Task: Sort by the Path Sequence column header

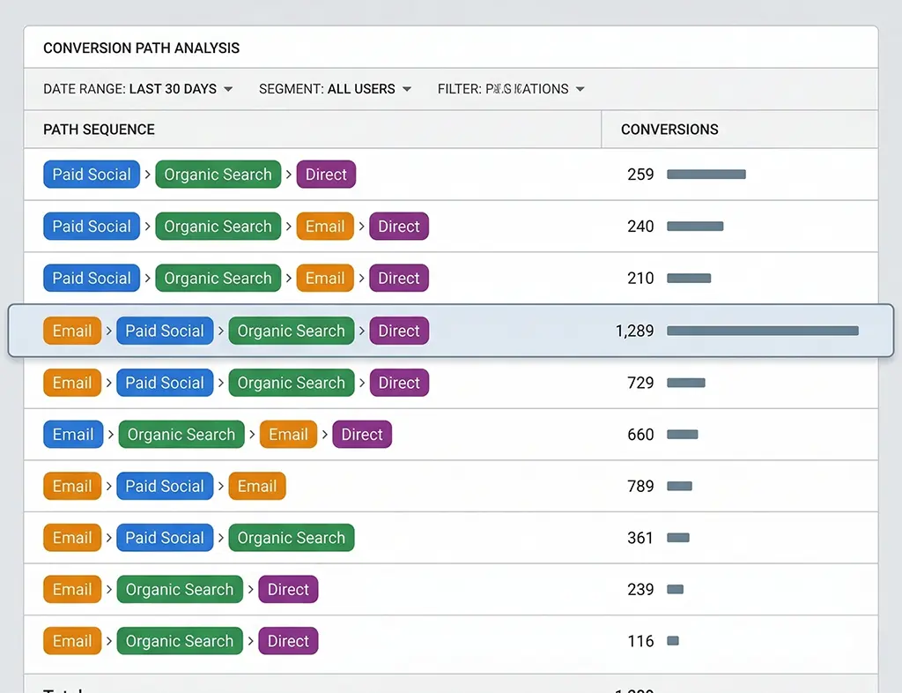Action: 99,130
